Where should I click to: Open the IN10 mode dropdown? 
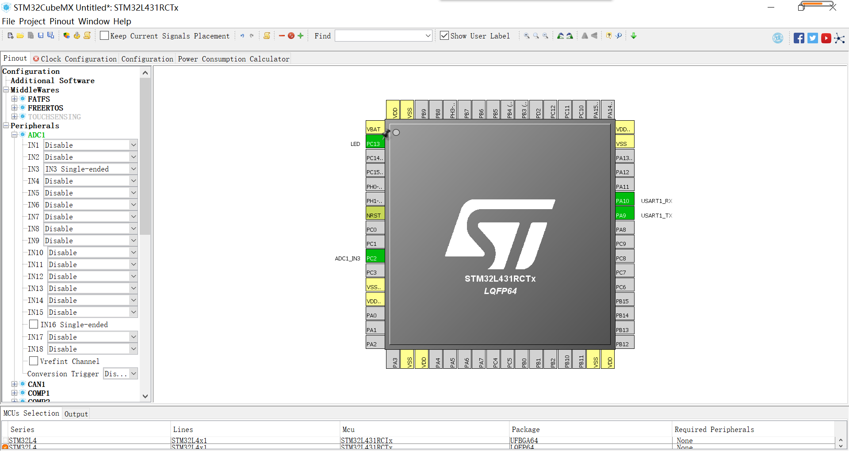coord(92,252)
